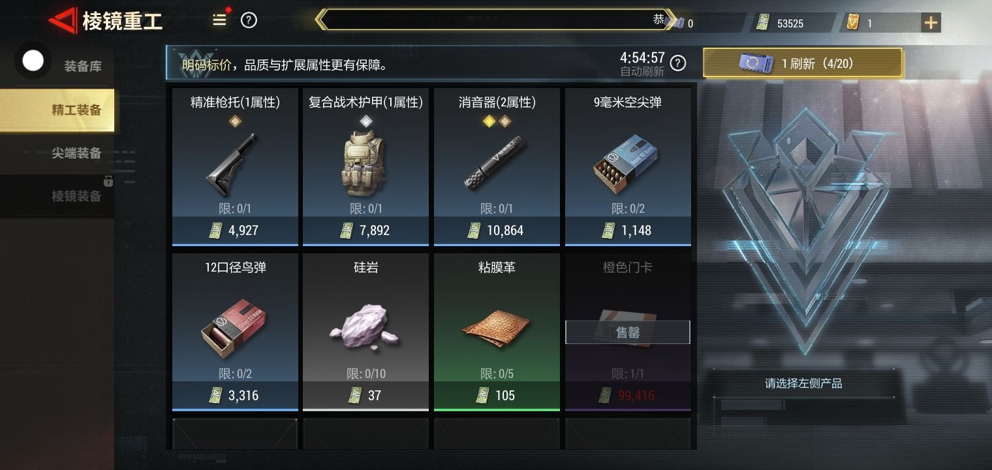Select the 精准枪托 gun stock item
Image resolution: width=992 pixels, height=470 pixels.
click(x=235, y=166)
